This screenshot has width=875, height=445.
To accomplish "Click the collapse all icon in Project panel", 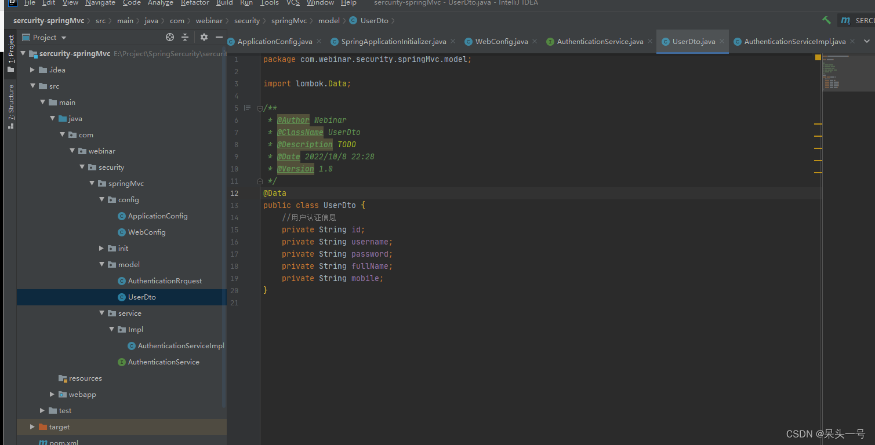I will [x=185, y=37].
